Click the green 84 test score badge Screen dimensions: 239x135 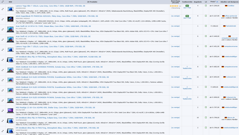(x=187, y=6)
